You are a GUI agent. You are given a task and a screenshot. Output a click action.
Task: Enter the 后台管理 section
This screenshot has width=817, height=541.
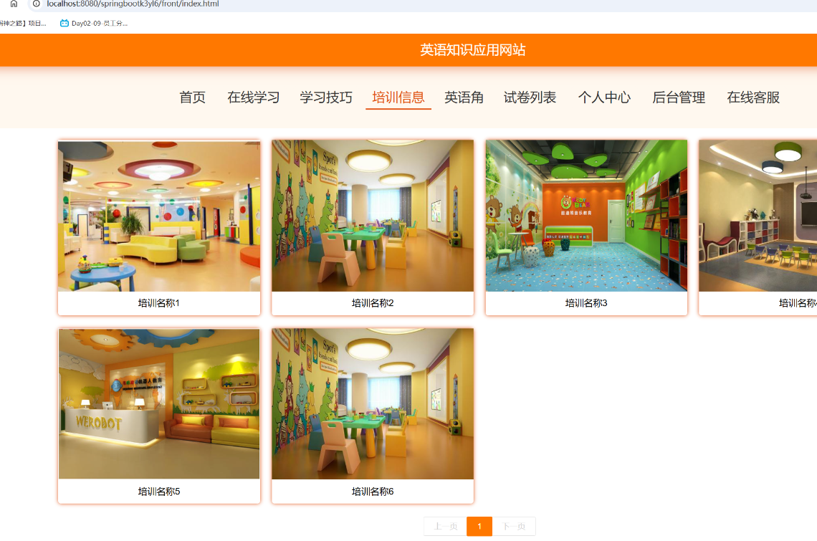point(677,97)
